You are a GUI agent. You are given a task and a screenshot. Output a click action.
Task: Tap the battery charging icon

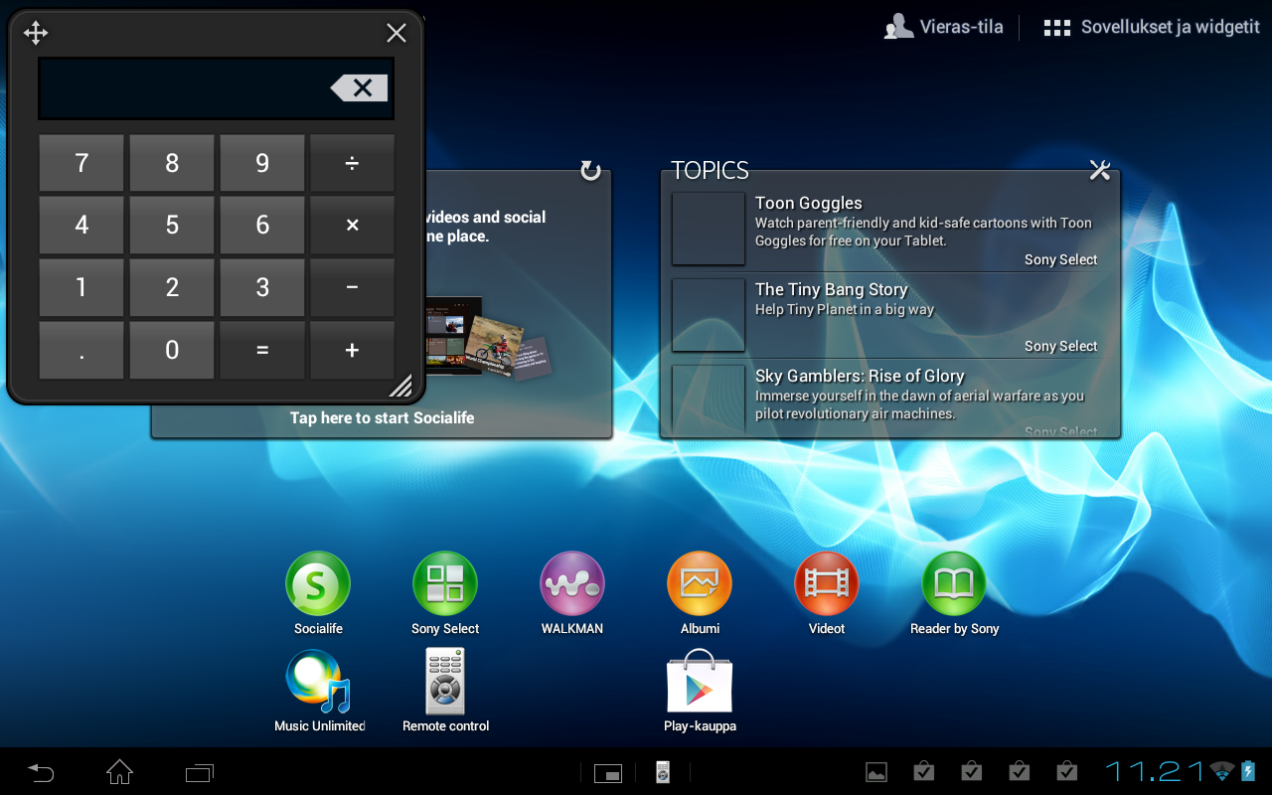point(1248,771)
